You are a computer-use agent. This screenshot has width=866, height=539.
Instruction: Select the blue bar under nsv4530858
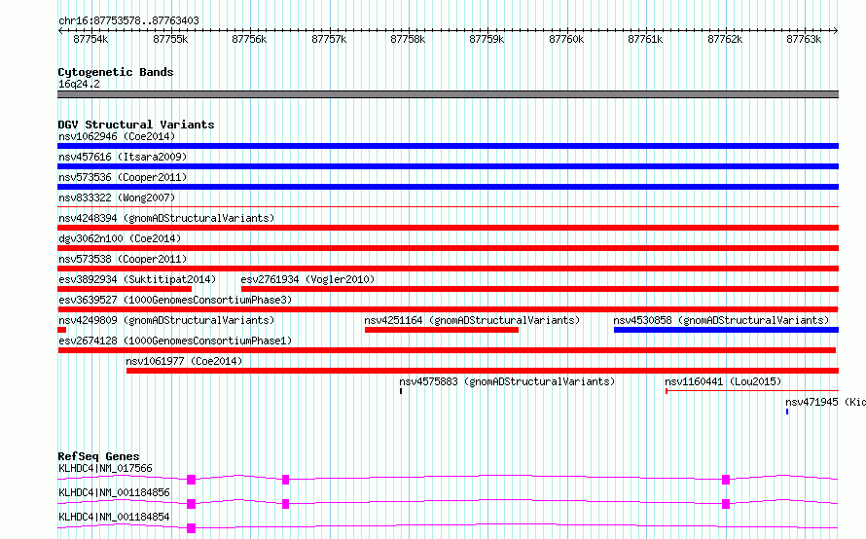726,330
